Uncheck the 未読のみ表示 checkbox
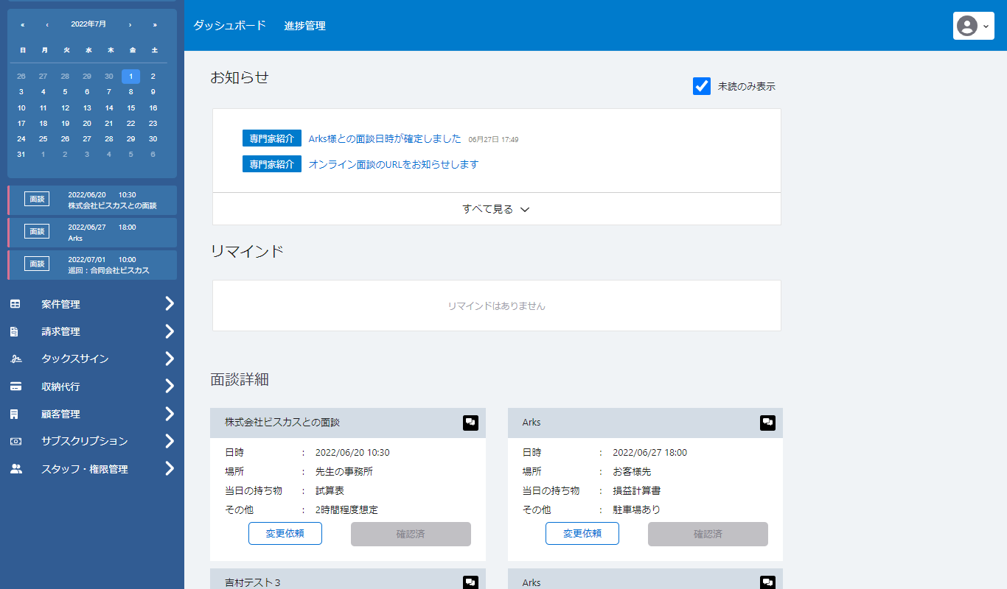This screenshot has height=589, width=1007. [x=701, y=86]
